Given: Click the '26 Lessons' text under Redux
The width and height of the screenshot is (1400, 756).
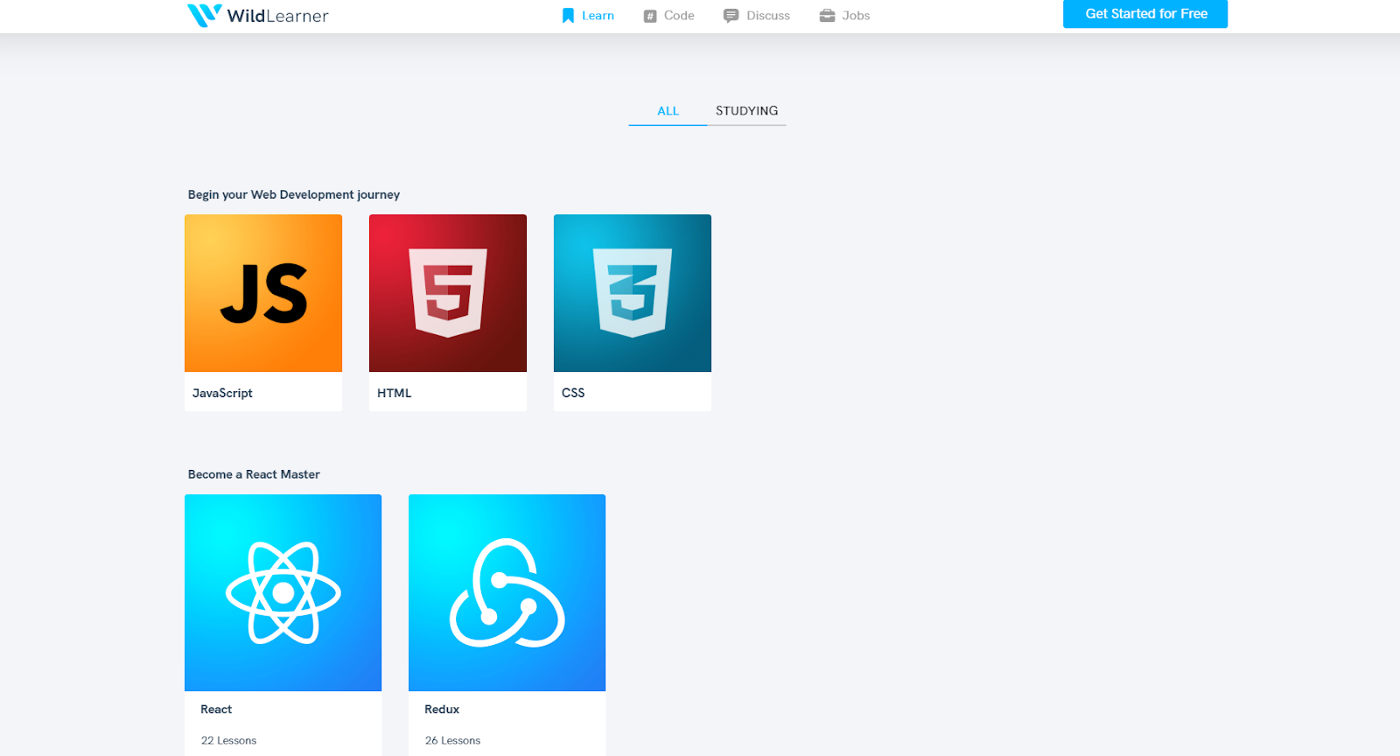Looking at the screenshot, I should [x=452, y=740].
